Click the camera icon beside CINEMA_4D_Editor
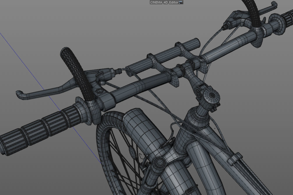293x195 pixels. point(181,2)
